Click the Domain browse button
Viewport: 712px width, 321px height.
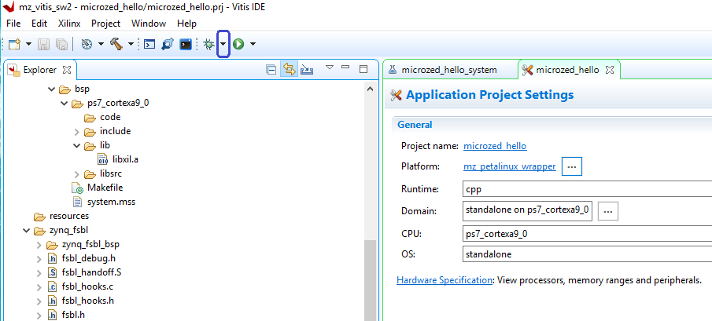(x=608, y=211)
